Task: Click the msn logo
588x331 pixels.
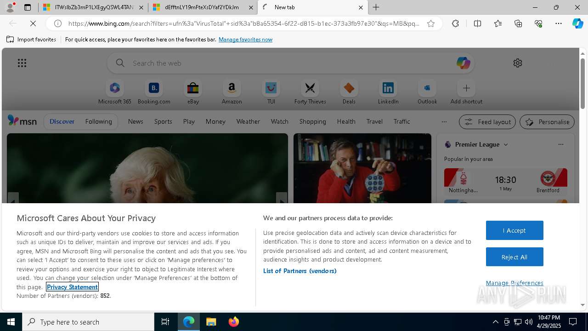Action: tap(22, 121)
